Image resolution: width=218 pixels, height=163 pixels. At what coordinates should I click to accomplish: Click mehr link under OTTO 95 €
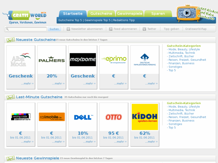click(120, 142)
